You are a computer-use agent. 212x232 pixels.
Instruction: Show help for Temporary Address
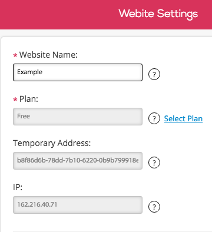click(x=154, y=163)
